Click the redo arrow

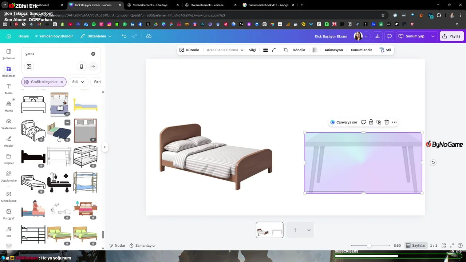pos(135,36)
